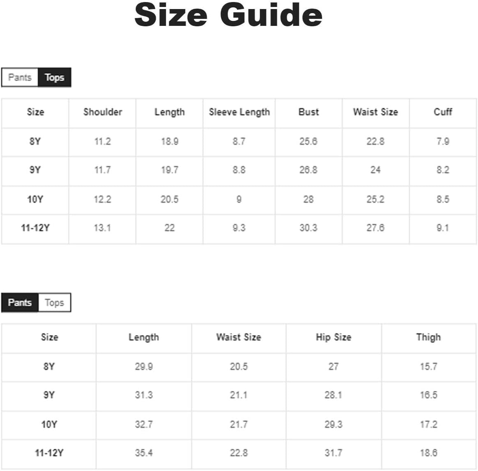This screenshot has width=478, height=471.
Task: Click the 18.6 thigh measurement cell
Action: point(428,453)
